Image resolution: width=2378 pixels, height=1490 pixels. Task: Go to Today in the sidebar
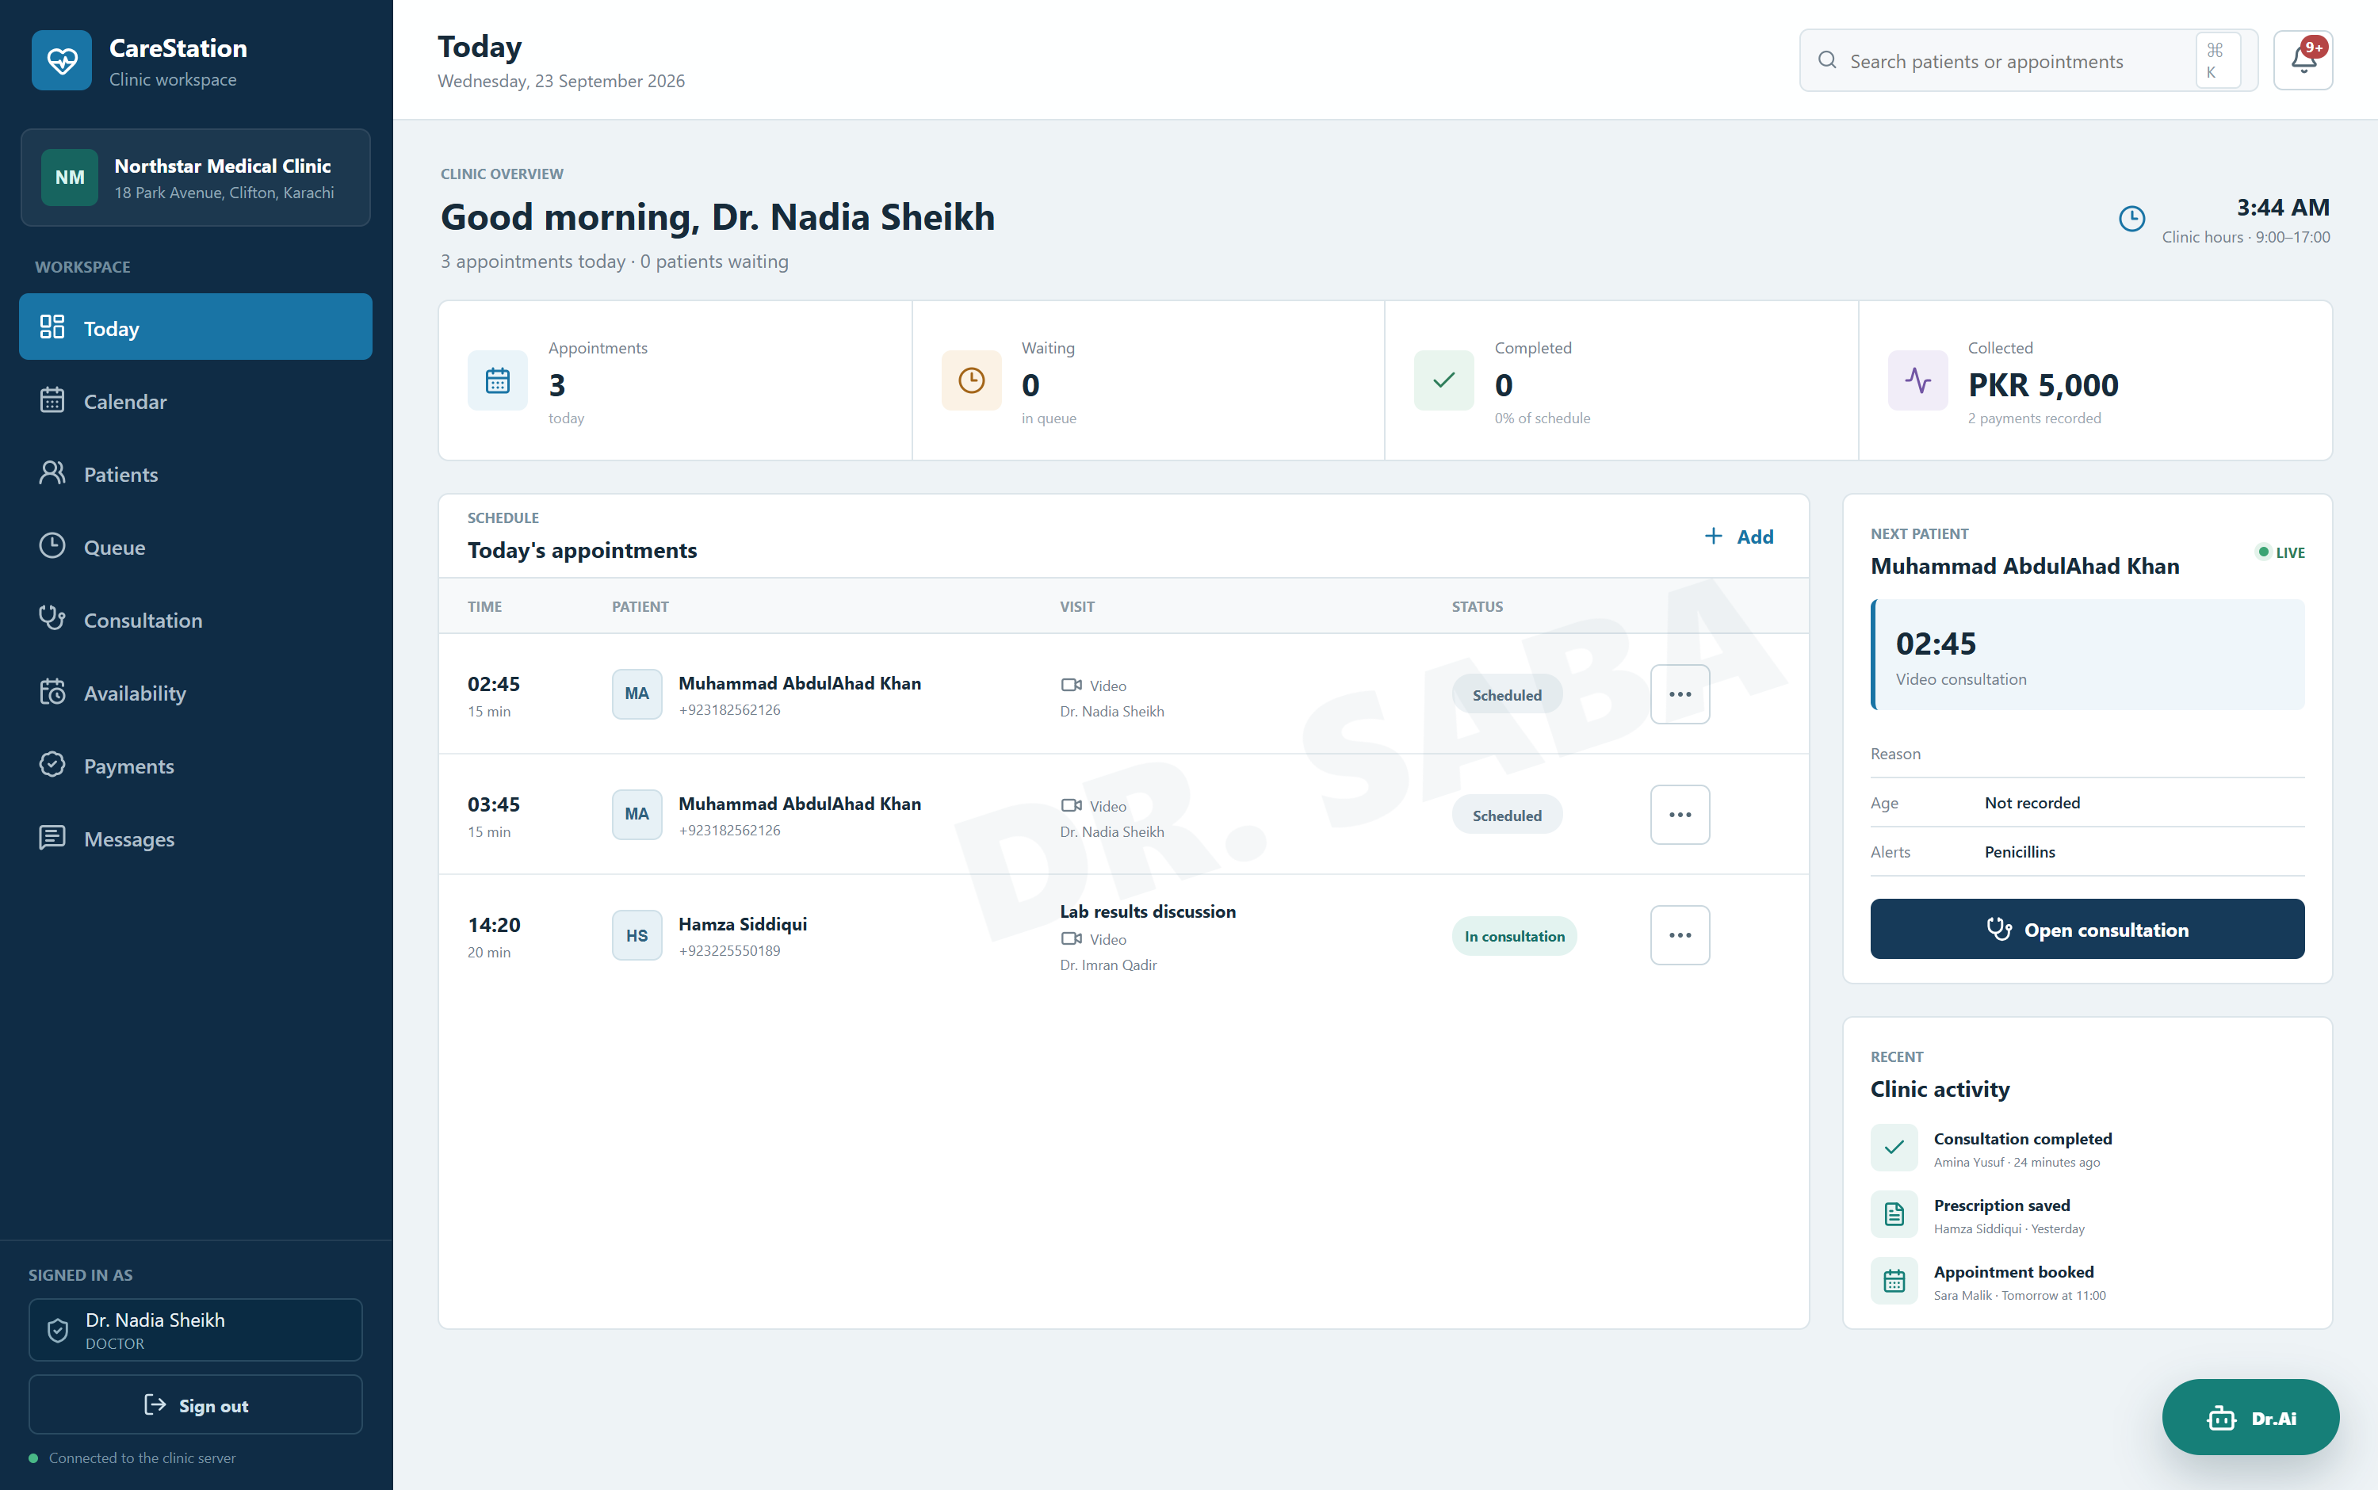(x=195, y=327)
